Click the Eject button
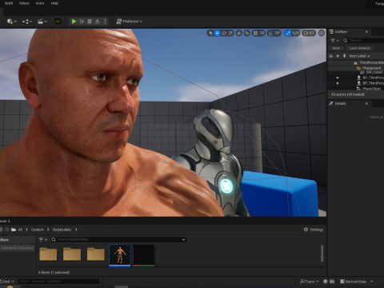 [x=98, y=22]
